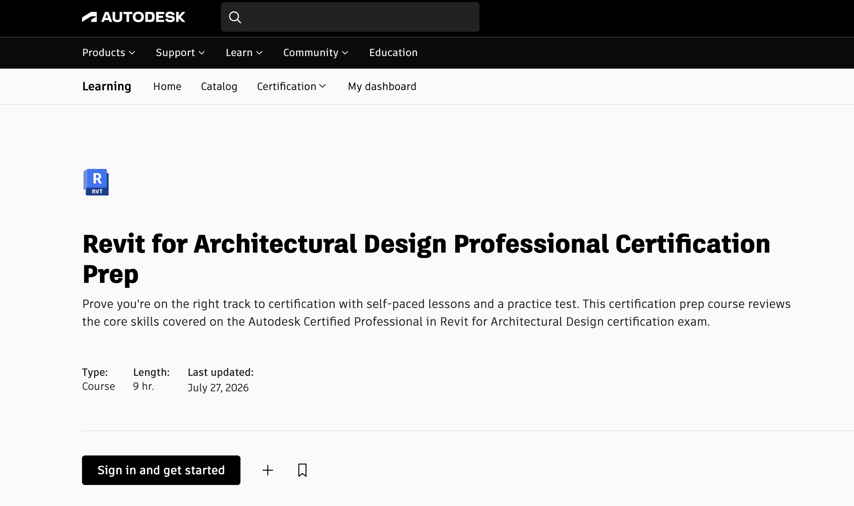Click the Revit RVT product icon

[x=96, y=182]
